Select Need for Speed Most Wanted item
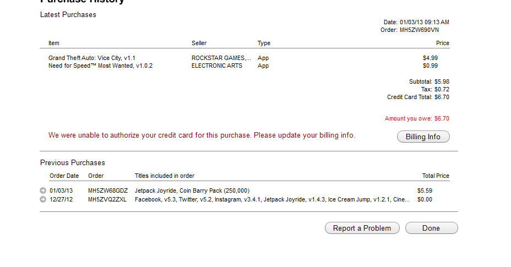Screen dimensions: 511x267 [x=100, y=66]
